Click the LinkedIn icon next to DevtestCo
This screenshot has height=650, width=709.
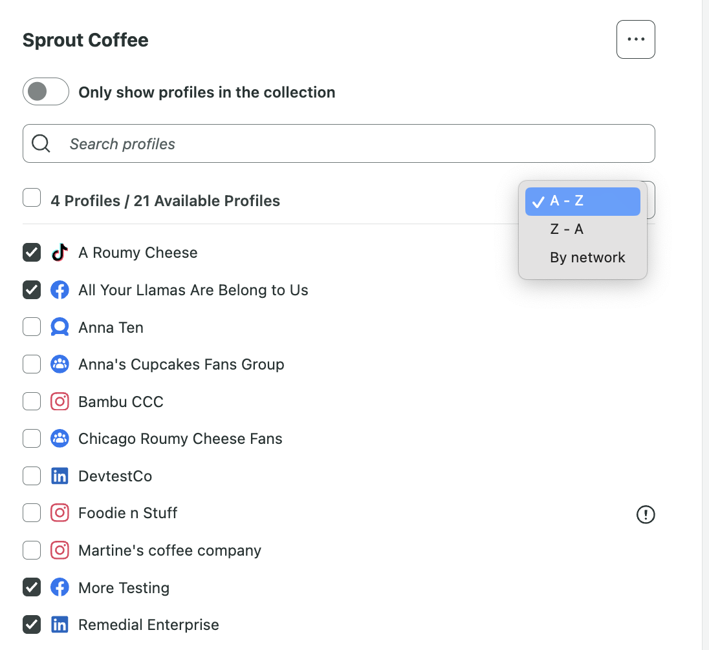pyautogui.click(x=60, y=476)
